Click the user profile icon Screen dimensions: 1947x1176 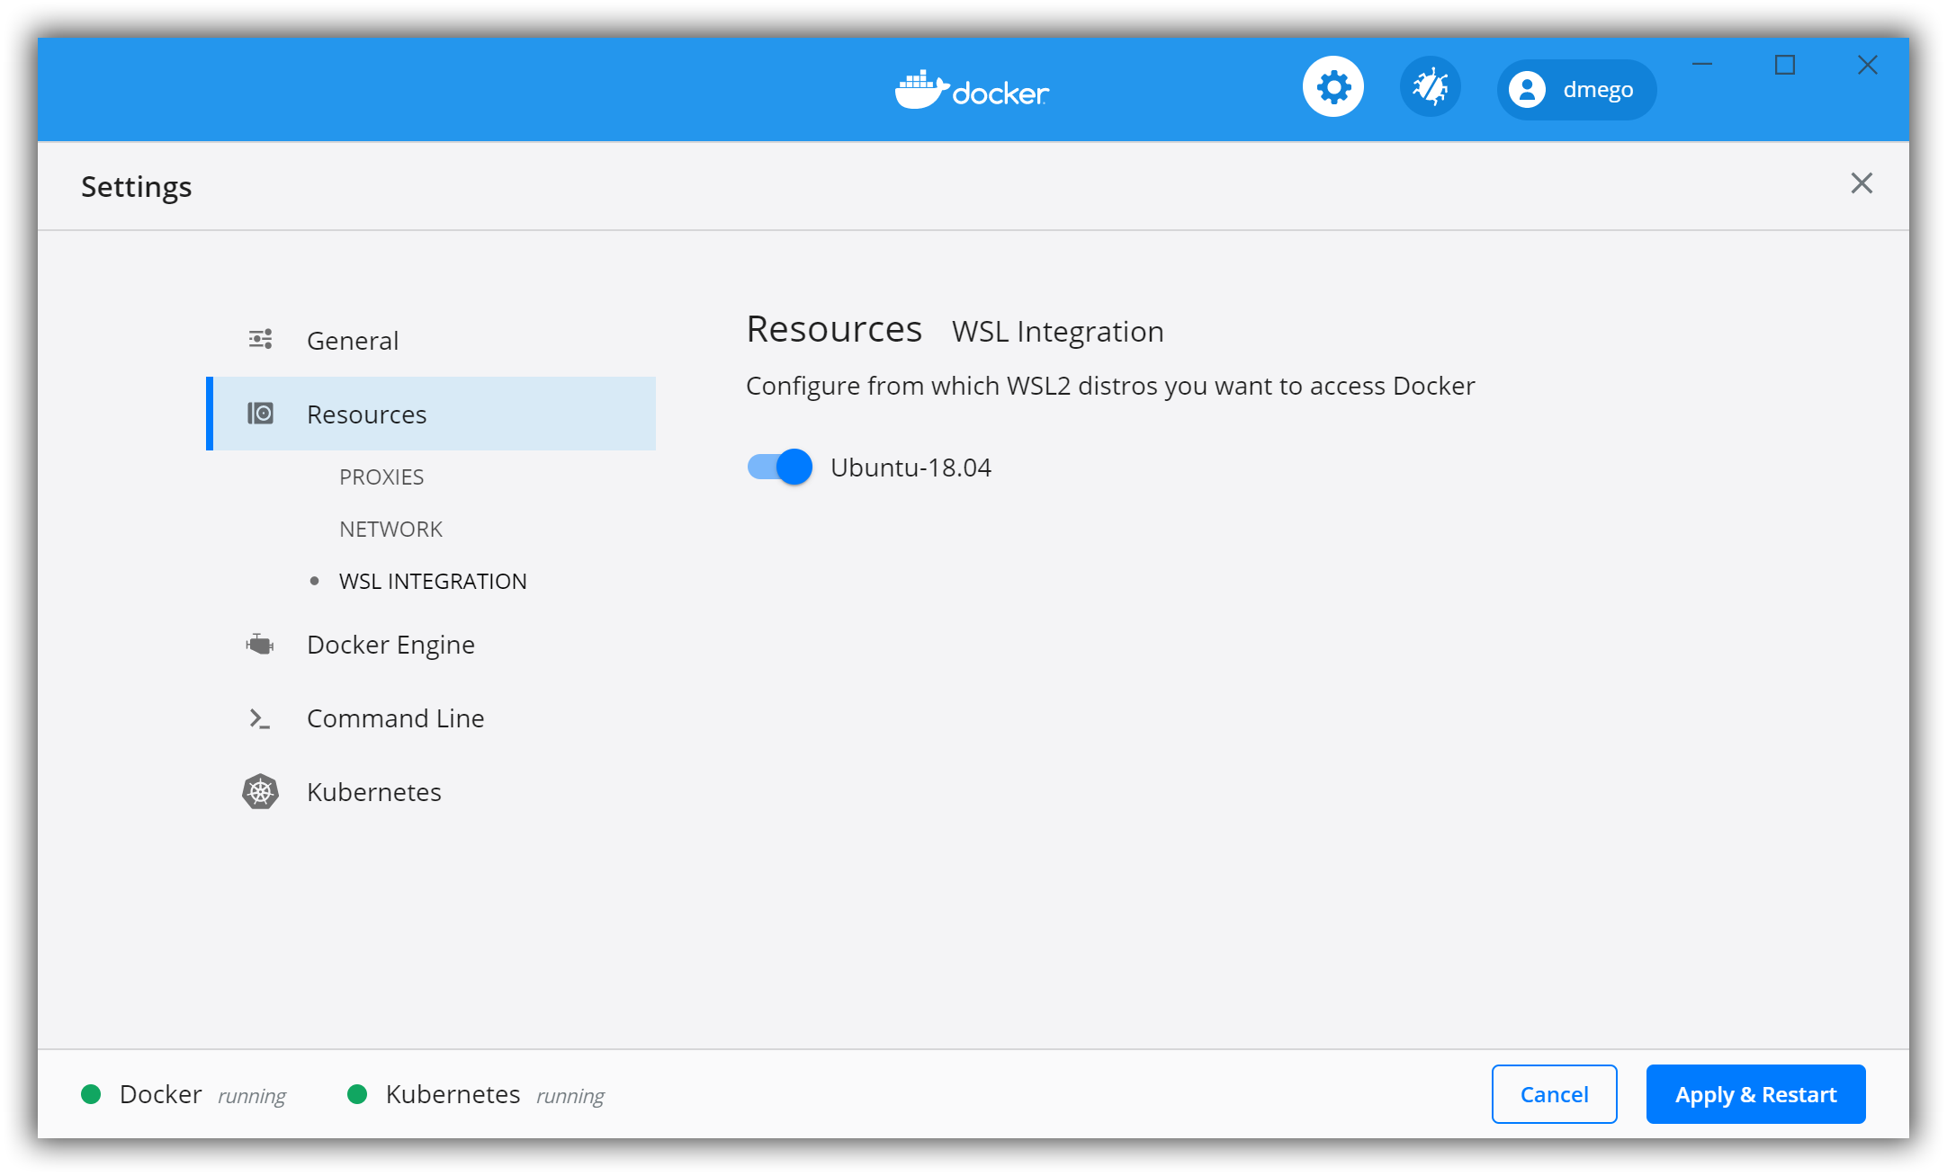coord(1526,86)
